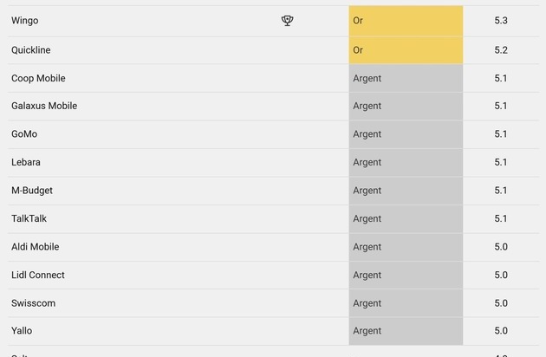Select the Wingo provider name
The height and width of the screenshot is (357, 546).
pyautogui.click(x=25, y=21)
